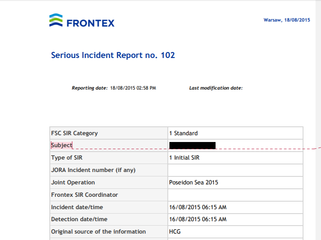The image size is (321, 240).
Task: Click the Serious Incident Report no. 102 heading
Action: (x=113, y=55)
